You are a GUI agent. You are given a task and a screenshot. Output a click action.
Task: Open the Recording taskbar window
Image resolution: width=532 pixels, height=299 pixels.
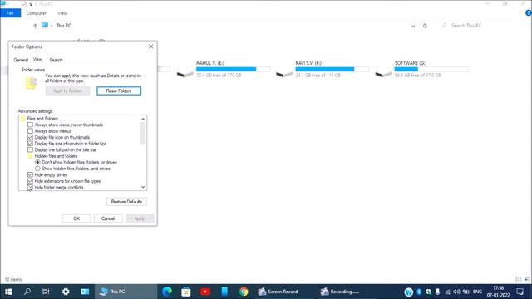[339, 292]
